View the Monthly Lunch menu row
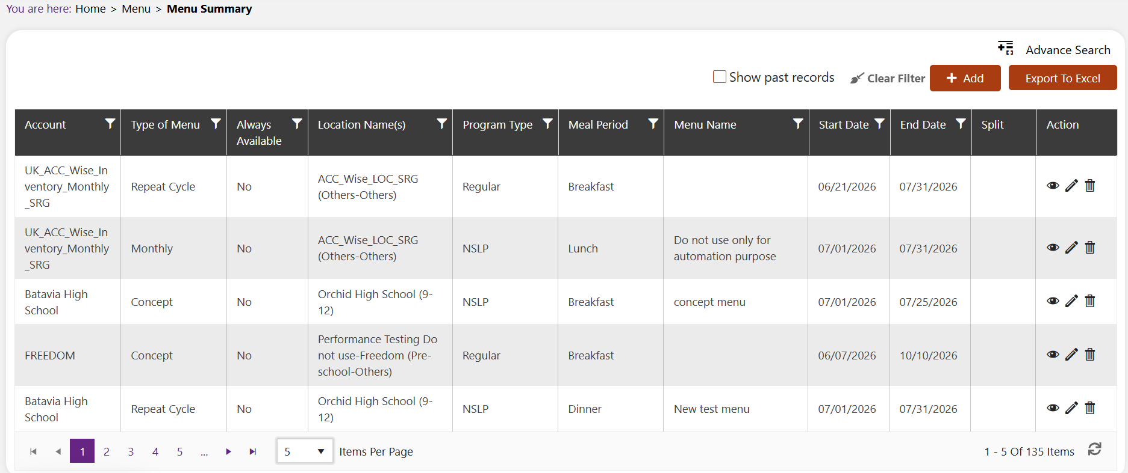 click(1053, 248)
